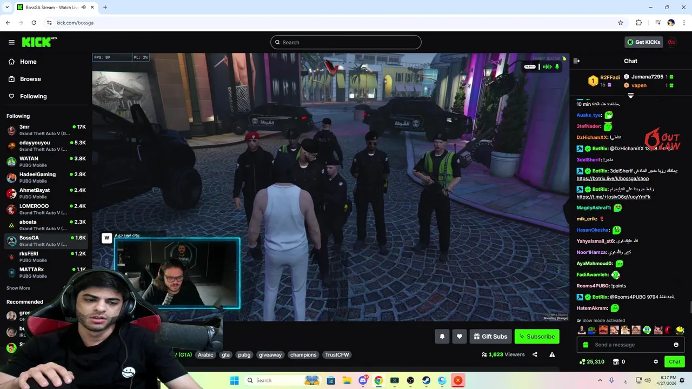
Task: Open the red profile avatar menu
Action: pyautogui.click(x=672, y=42)
